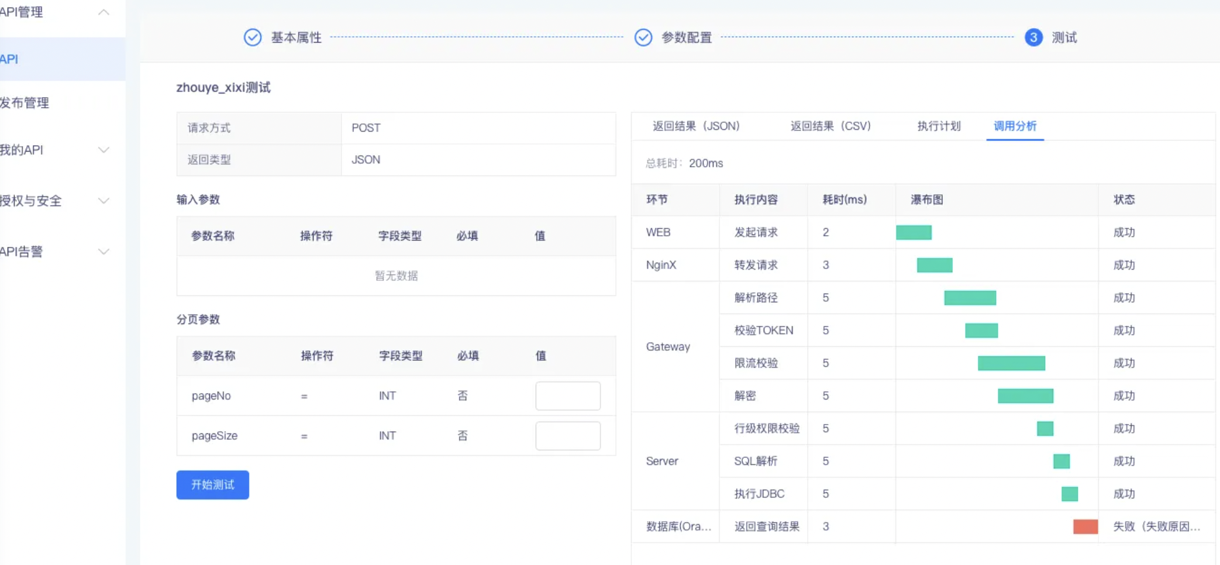Click the 解密 waterfall bar
1220x565 pixels.
tap(1025, 396)
